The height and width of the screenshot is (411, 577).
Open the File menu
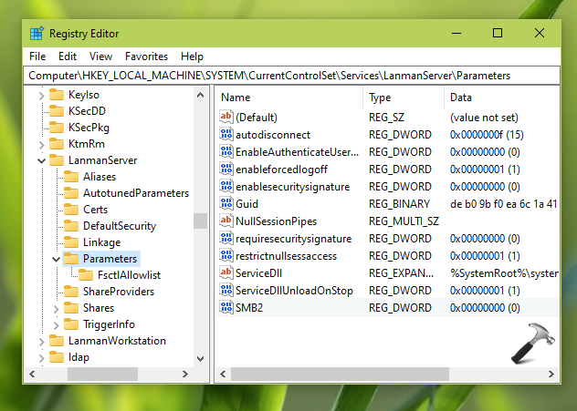[x=37, y=57]
